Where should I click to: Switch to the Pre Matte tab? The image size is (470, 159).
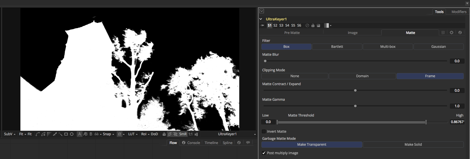292,33
